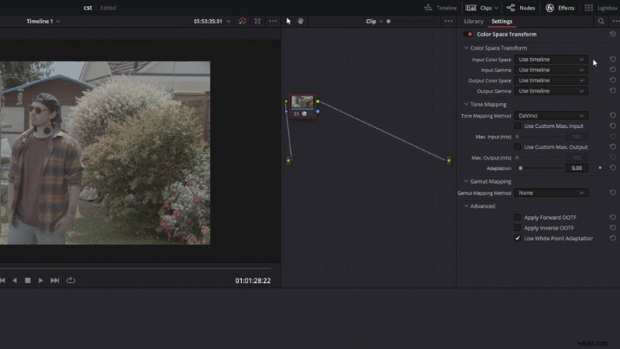This screenshot has width=620, height=349.
Task: Open the Nodes panel
Action: tap(521, 8)
